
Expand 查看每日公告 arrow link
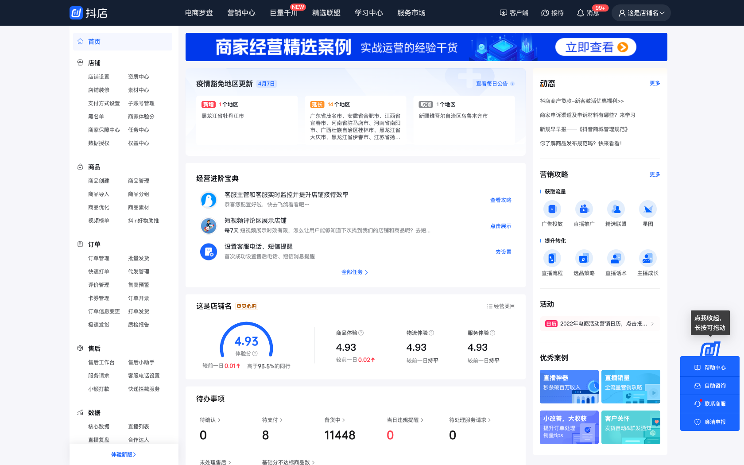(x=495, y=84)
